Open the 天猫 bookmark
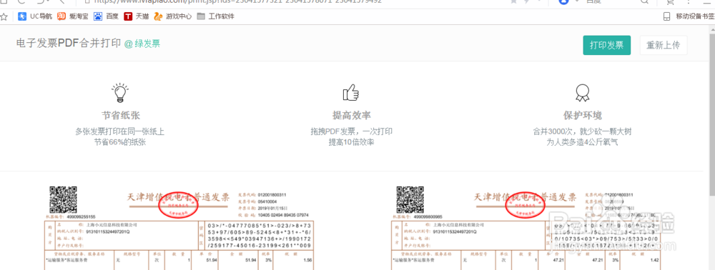715x270 pixels. 137,16
